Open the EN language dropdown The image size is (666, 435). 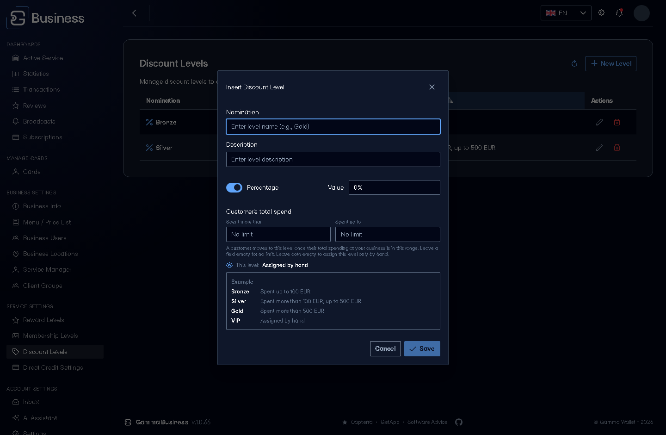(566, 13)
